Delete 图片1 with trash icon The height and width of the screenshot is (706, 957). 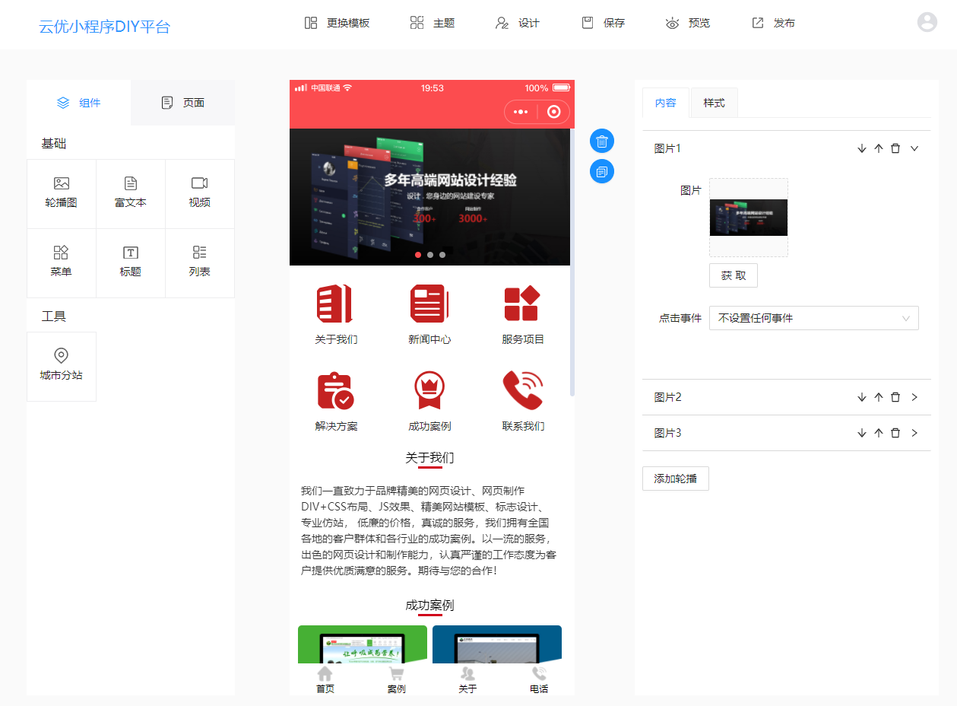coord(895,148)
